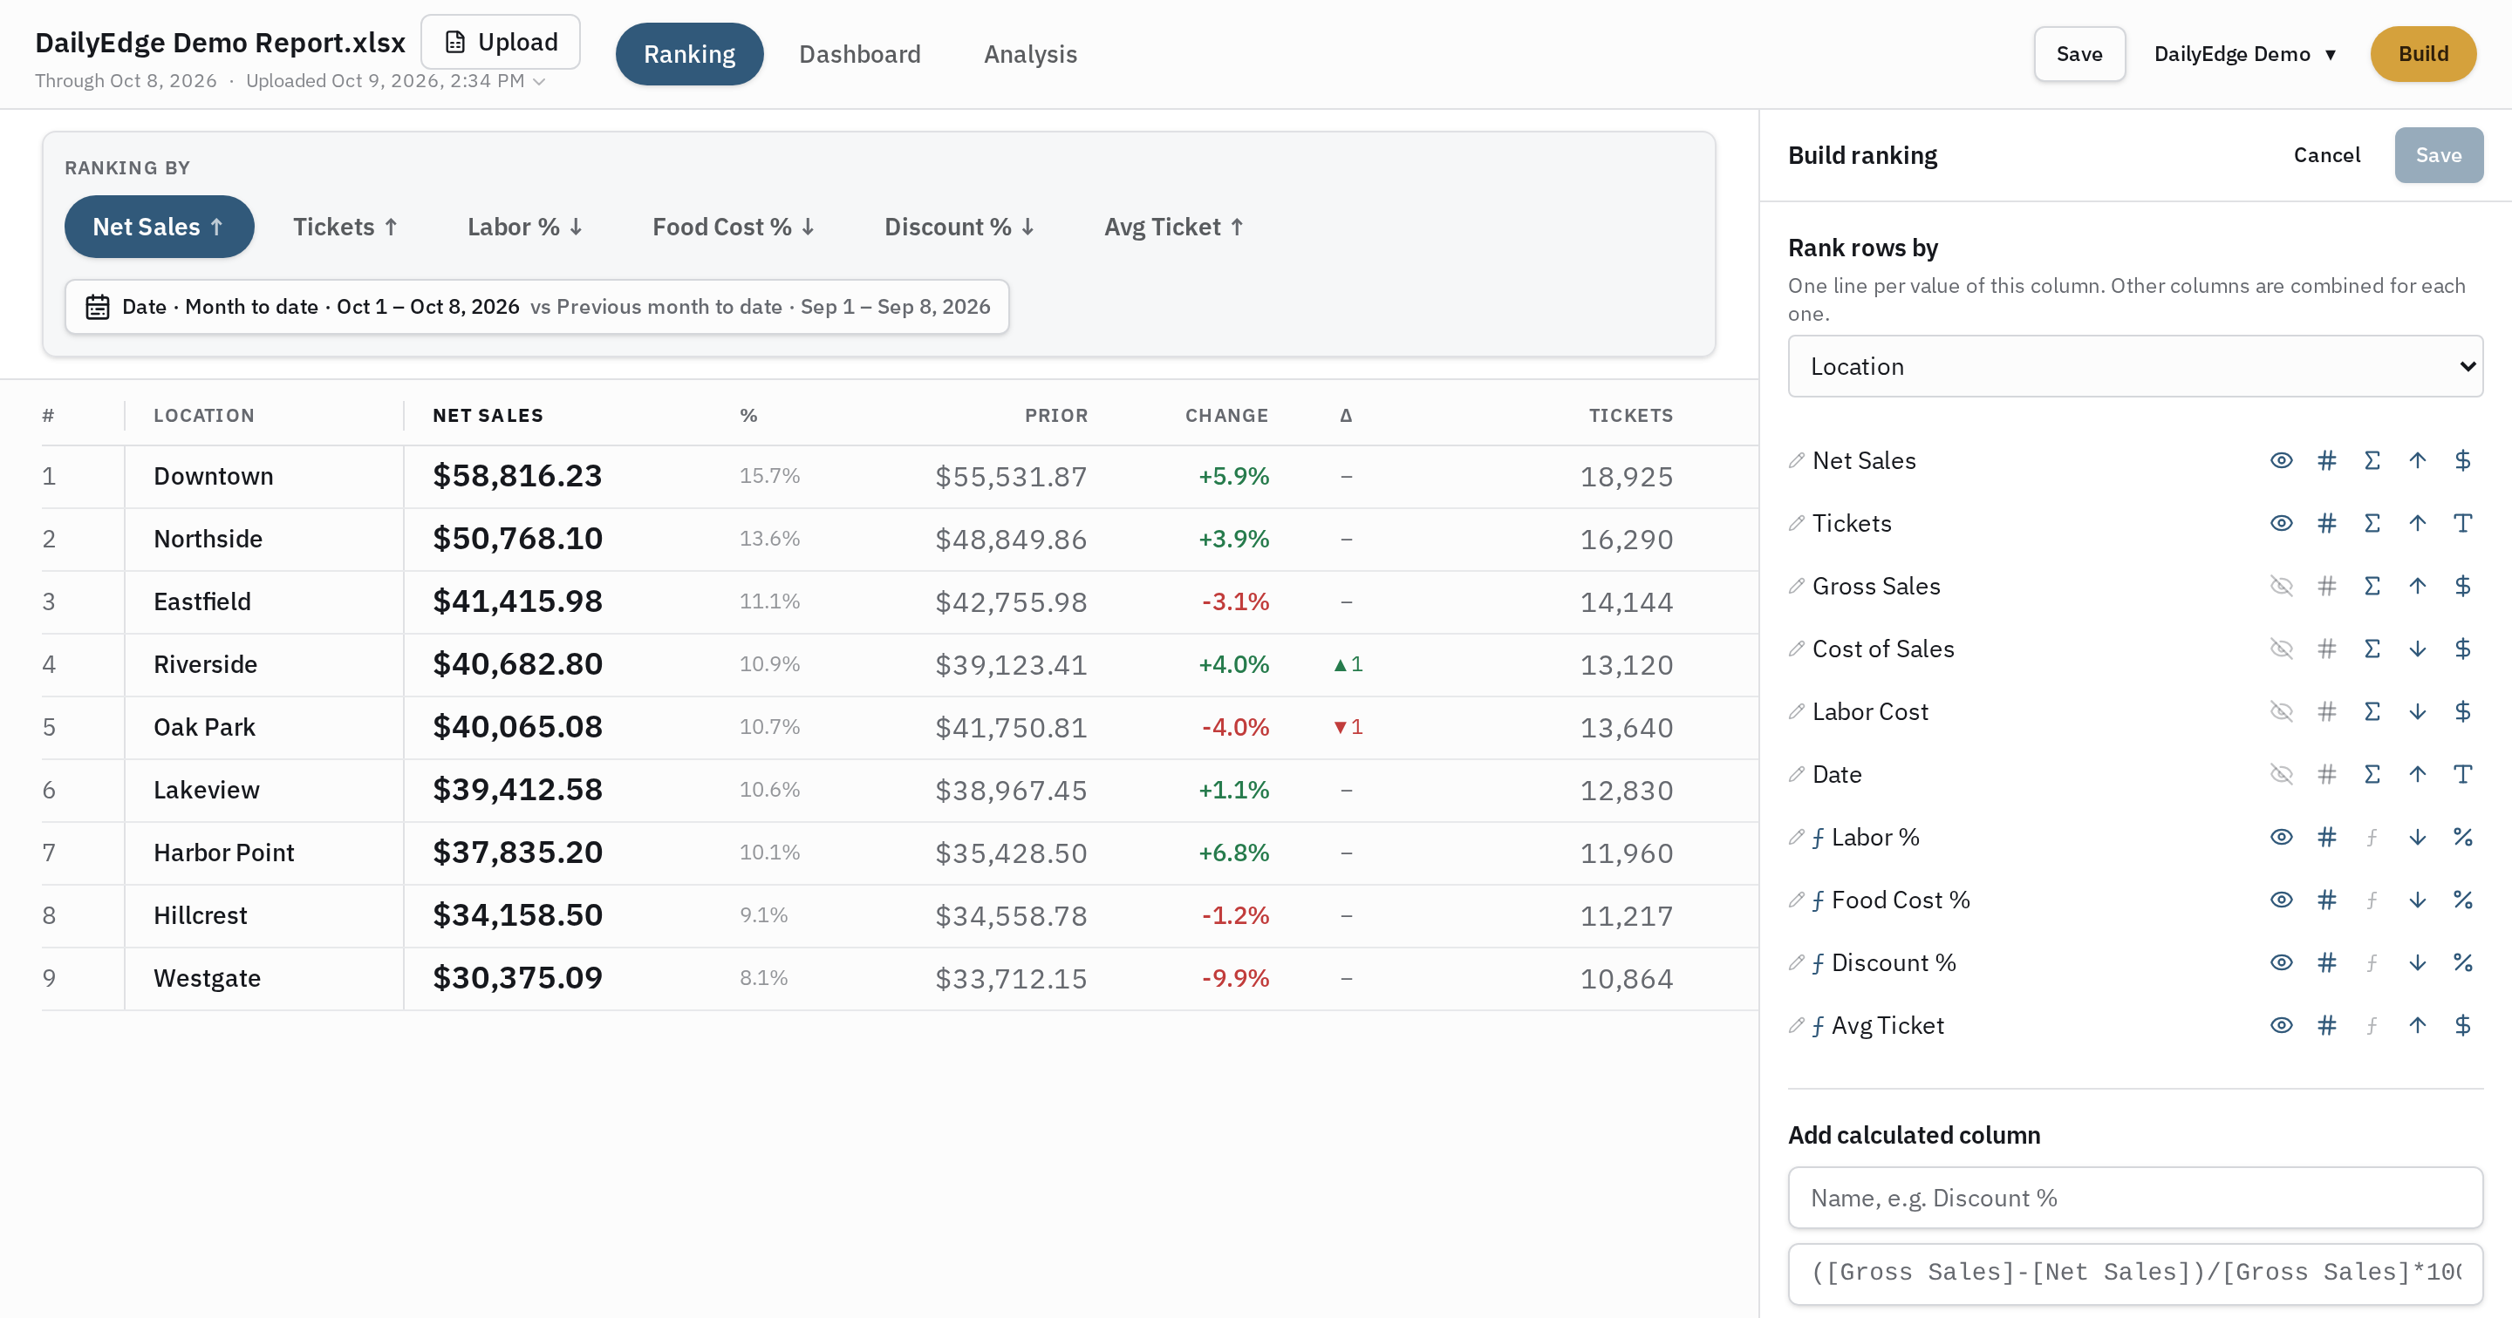Click the sigma aggregate icon for Cost of Sales

coord(2372,649)
